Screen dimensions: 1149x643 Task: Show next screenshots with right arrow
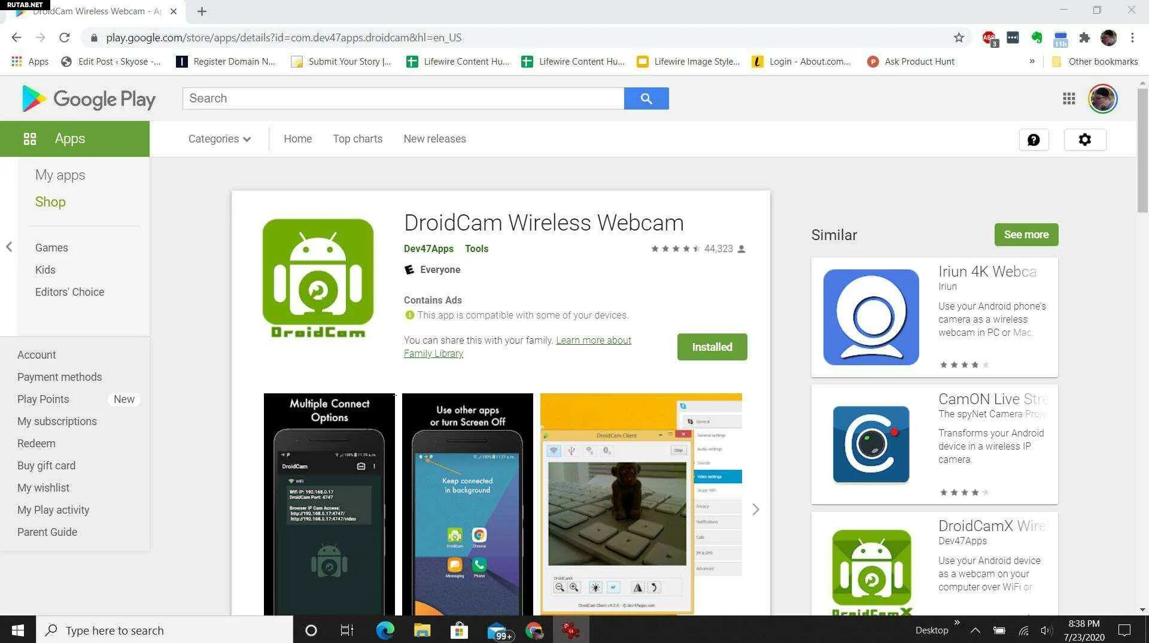click(x=756, y=509)
